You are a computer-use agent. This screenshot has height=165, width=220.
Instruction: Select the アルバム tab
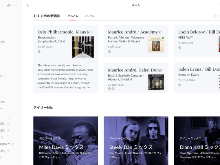[x=73, y=16]
